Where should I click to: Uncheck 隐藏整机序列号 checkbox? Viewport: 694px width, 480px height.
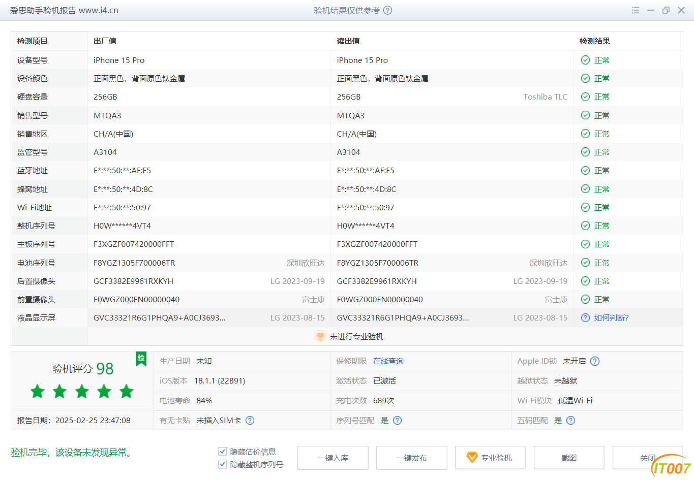(222, 464)
